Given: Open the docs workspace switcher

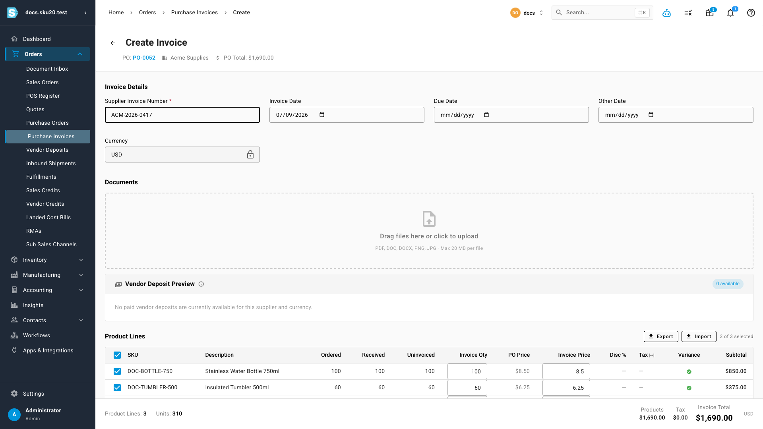Looking at the screenshot, I should coord(527,13).
